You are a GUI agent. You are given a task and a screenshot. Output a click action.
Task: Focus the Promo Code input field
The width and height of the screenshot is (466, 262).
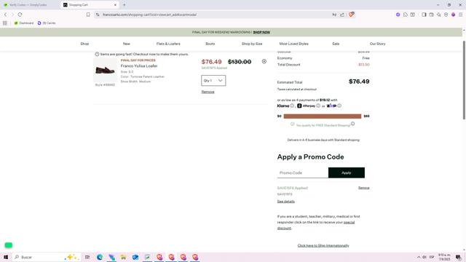303,172
